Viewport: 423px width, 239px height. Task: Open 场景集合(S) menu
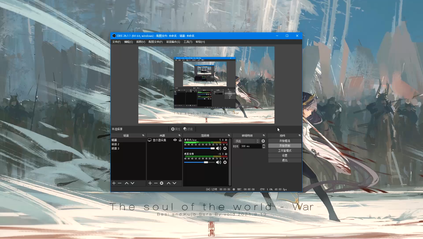click(173, 42)
